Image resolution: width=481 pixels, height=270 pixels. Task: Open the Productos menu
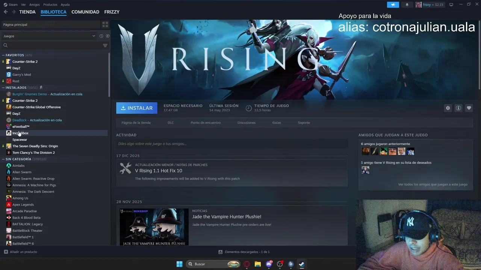click(50, 4)
